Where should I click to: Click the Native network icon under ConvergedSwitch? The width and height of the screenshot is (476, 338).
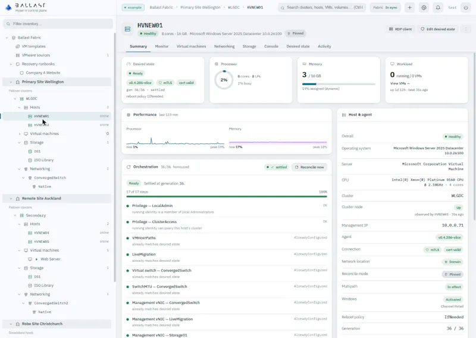coord(34,186)
